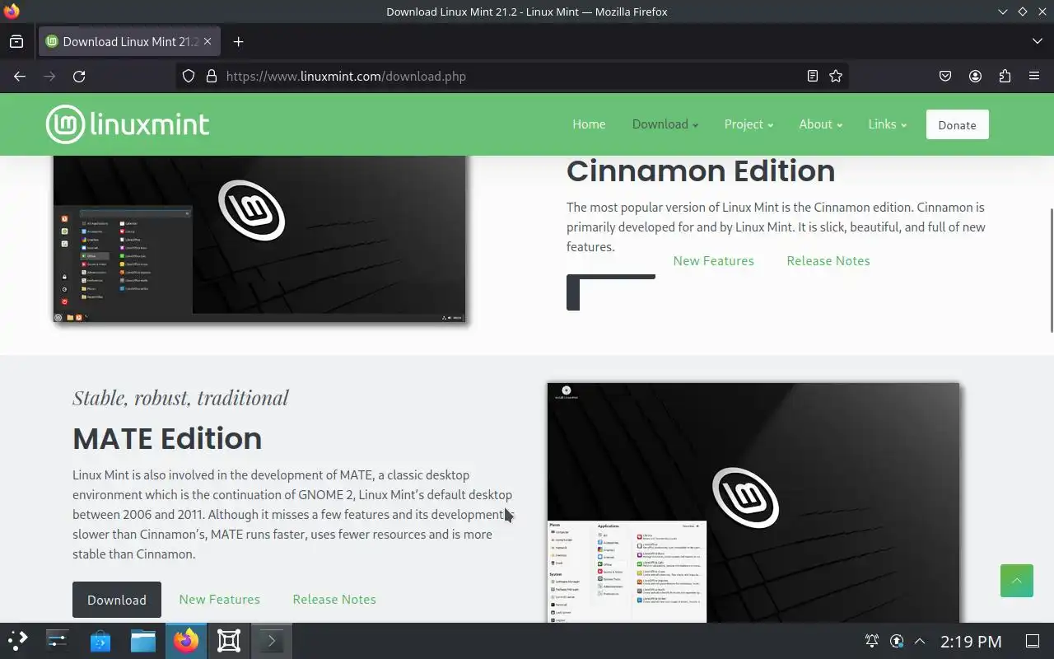Open the KDE application launcher
The width and height of the screenshot is (1054, 659).
[17, 641]
